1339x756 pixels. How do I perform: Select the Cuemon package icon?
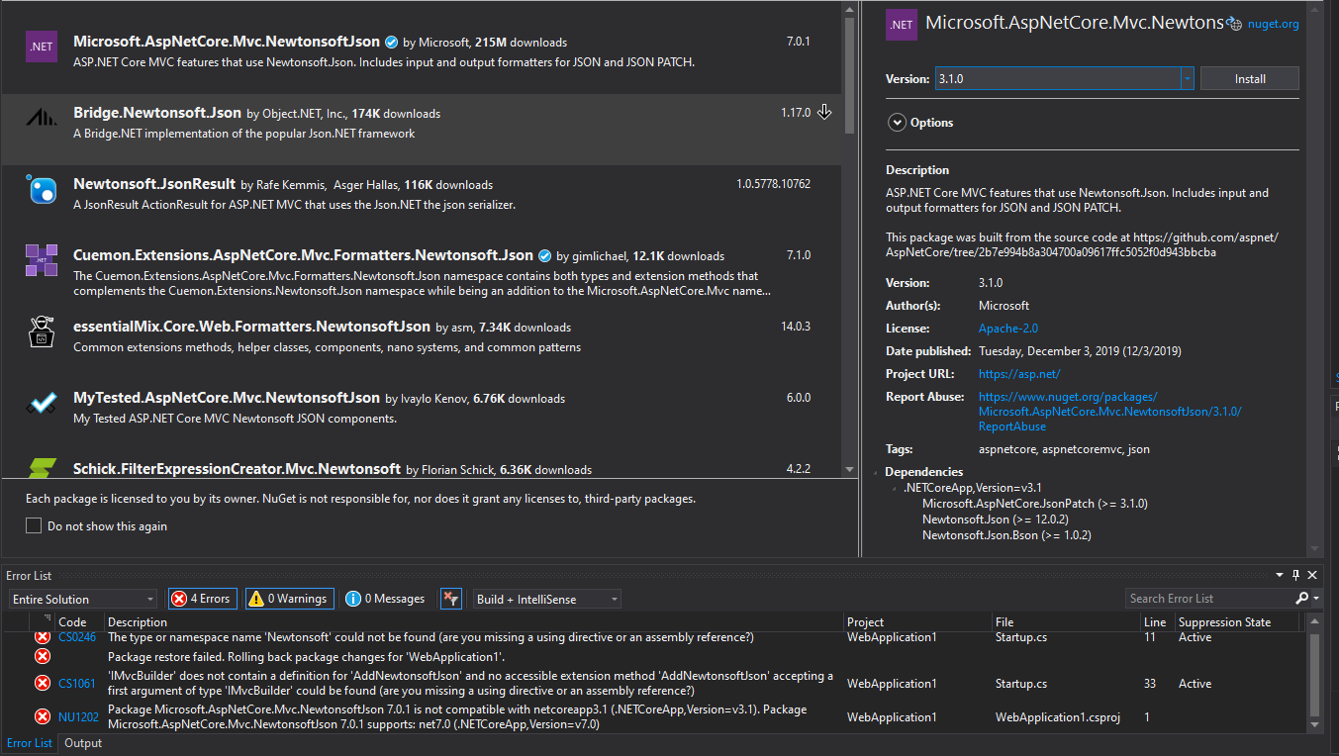coord(41,259)
